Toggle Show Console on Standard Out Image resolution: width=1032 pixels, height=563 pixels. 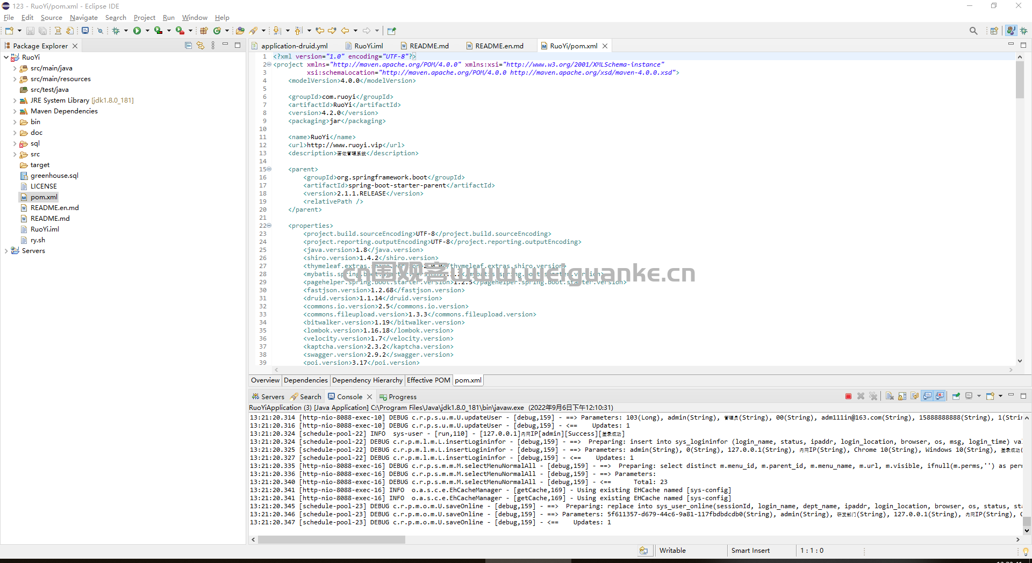927,396
